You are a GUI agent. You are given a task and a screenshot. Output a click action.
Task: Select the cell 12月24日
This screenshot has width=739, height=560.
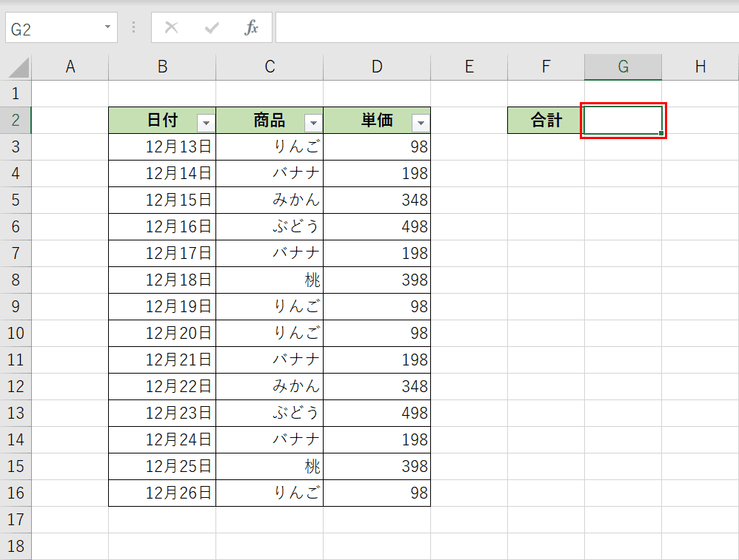(162, 440)
